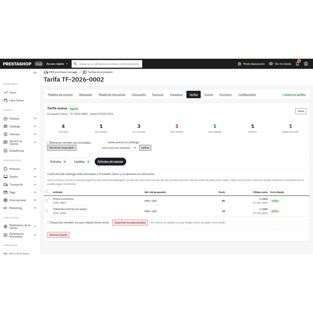Click the Servicio al Cliente chat icon
Viewport: 313px width, 313px height.
coord(5,142)
